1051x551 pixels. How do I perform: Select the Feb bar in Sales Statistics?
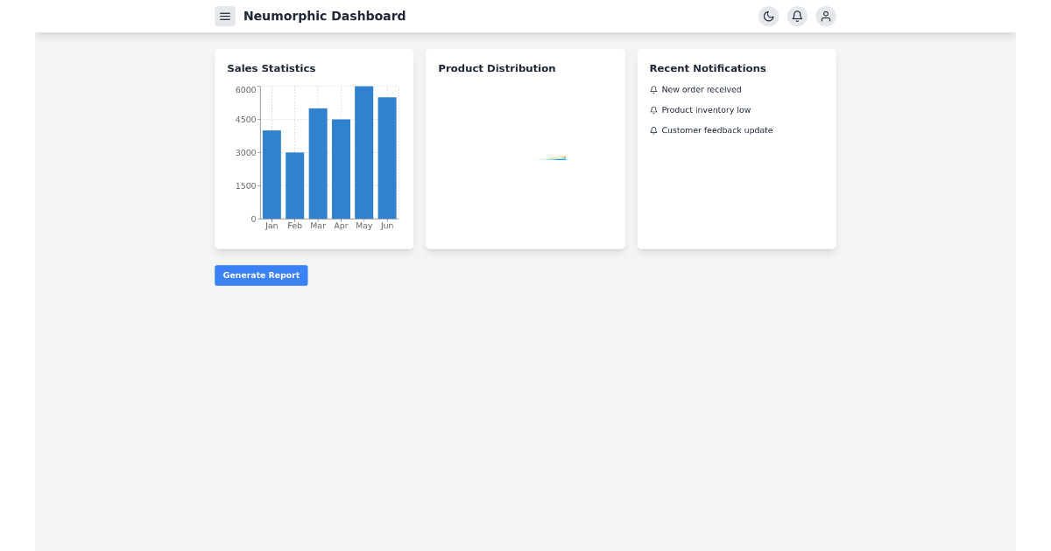click(x=294, y=184)
